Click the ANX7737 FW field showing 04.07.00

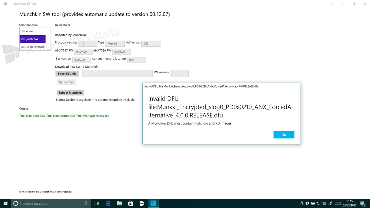tap(84, 52)
